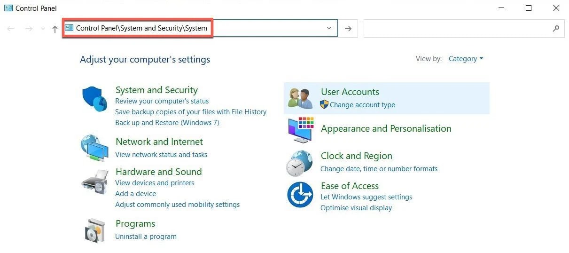The height and width of the screenshot is (253, 569).
Task: Expand the address bar history dropdown
Action: (x=329, y=28)
